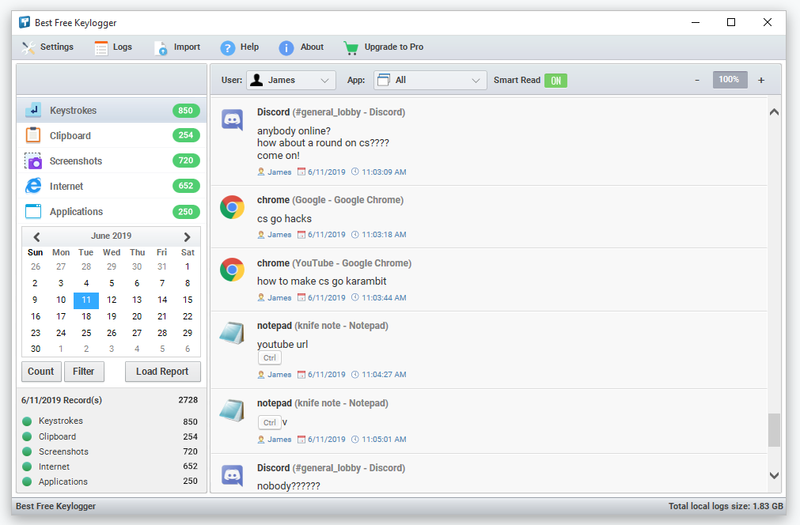Go to the next month in the calendar
This screenshot has height=525, width=800.
[x=188, y=236]
